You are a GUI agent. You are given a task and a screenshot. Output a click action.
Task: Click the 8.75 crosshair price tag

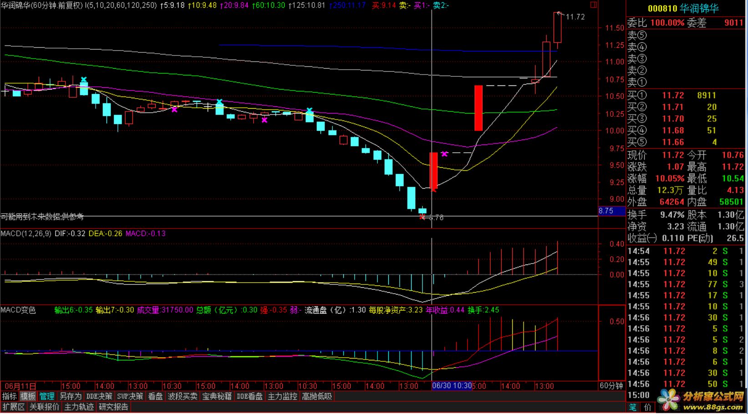click(611, 211)
